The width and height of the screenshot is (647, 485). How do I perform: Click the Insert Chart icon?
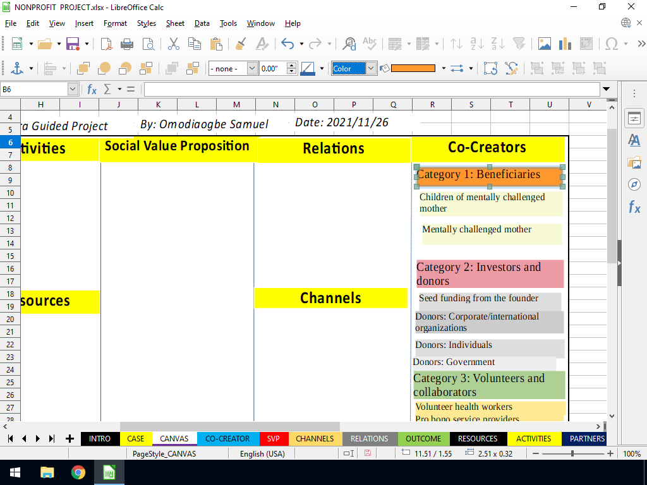pos(565,44)
